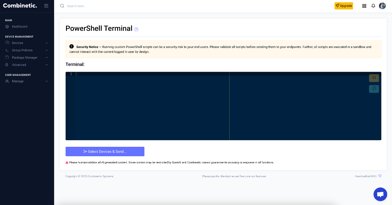This screenshot has width=392, height=205.
Task: Click the search magnifier icon
Action: (x=62, y=6)
